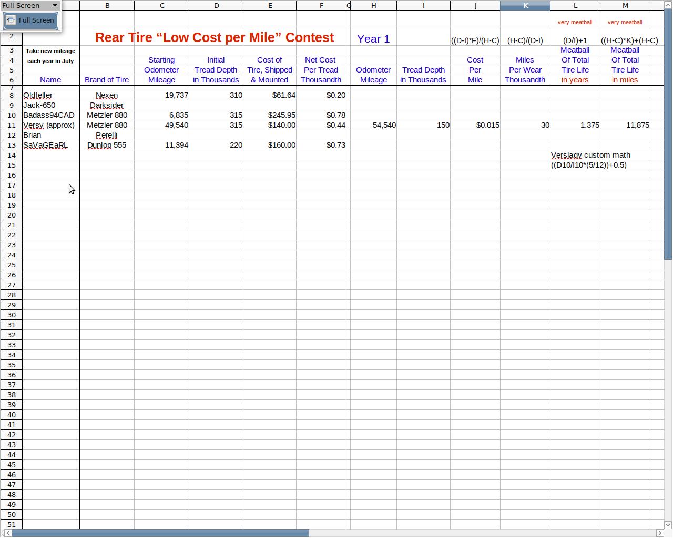Open the Full Screen toolbar dropdown arrow
The image size is (673, 538).
[55, 5]
